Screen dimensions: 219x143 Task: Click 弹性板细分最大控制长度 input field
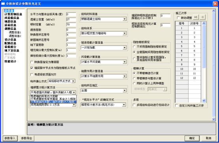pyautogui.click(x=71, y=56)
